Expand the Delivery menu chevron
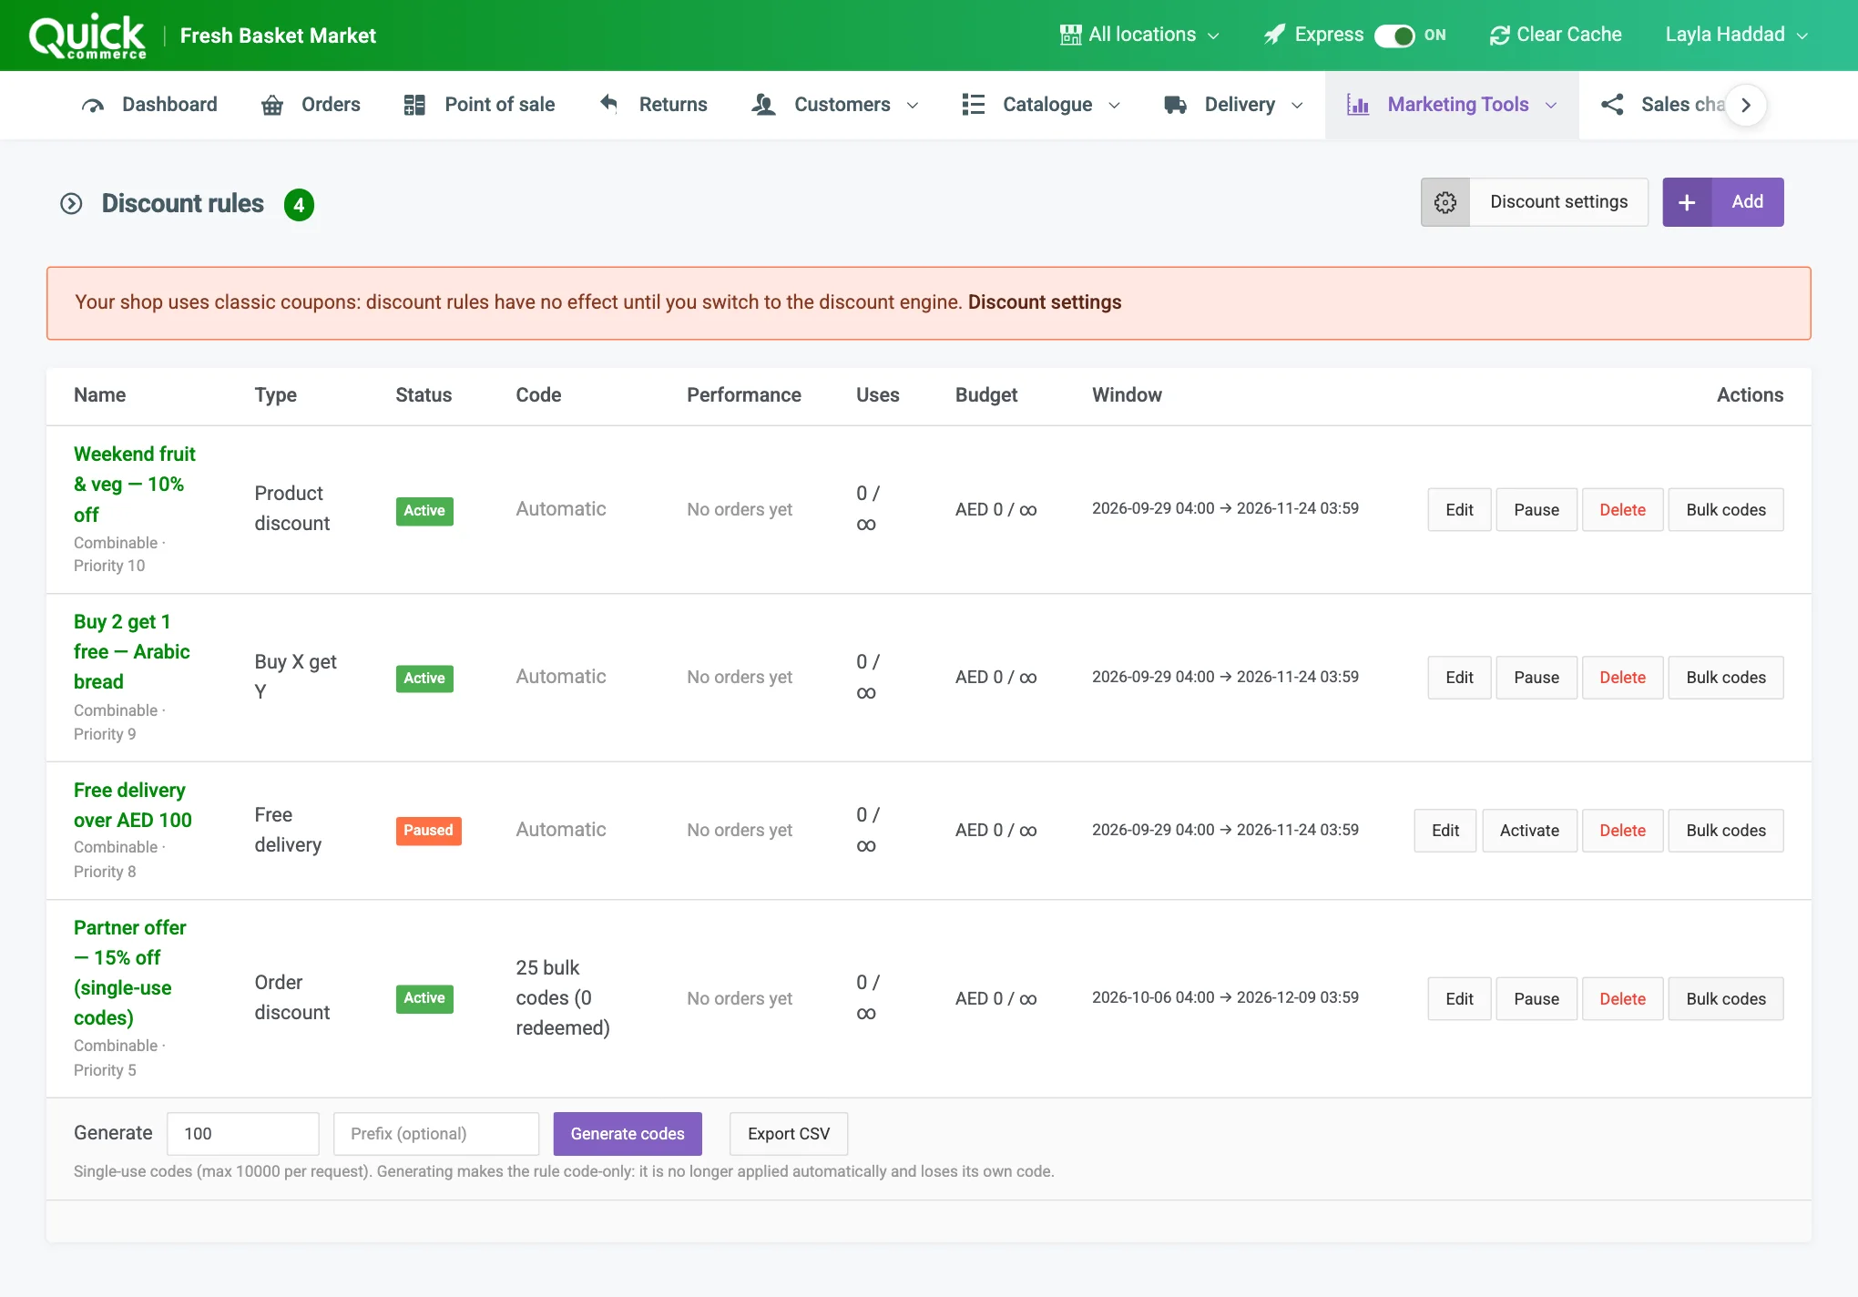 pyautogui.click(x=1297, y=106)
